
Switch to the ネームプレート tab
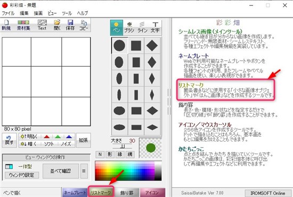coord(75,193)
